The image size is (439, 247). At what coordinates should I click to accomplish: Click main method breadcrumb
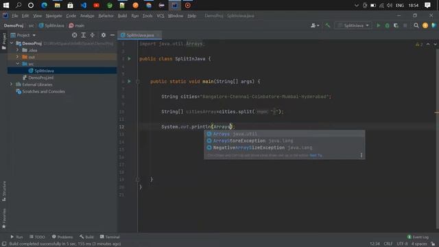point(76,25)
